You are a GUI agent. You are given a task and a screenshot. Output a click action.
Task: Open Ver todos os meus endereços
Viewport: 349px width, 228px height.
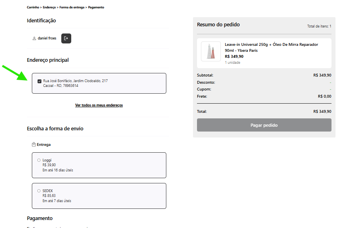(99, 105)
